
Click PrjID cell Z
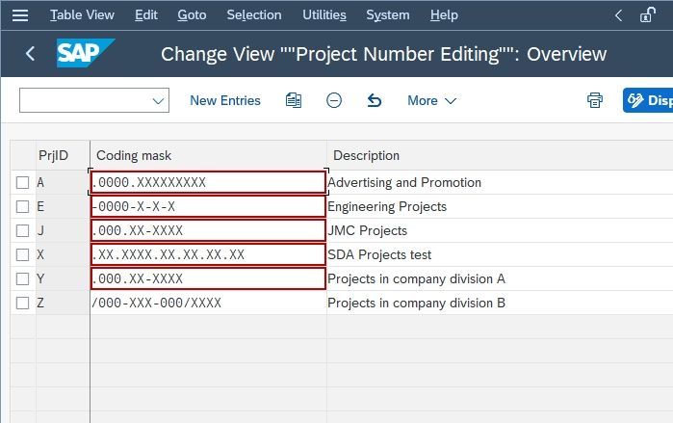(63, 303)
